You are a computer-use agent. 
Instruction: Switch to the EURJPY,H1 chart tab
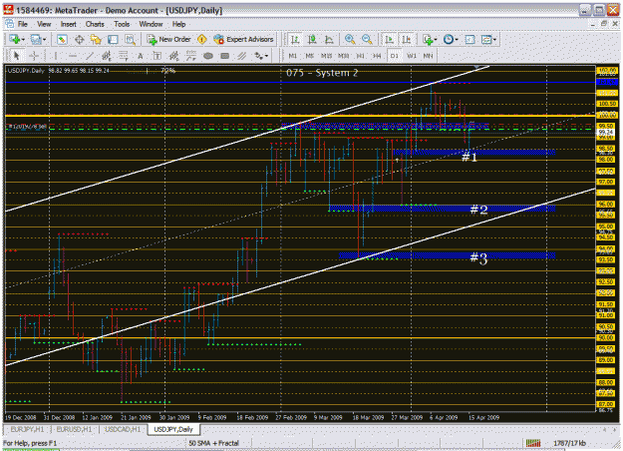click(x=27, y=429)
